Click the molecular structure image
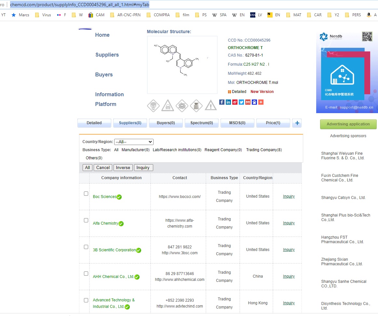Viewport: 378px width, 316px height. click(182, 65)
